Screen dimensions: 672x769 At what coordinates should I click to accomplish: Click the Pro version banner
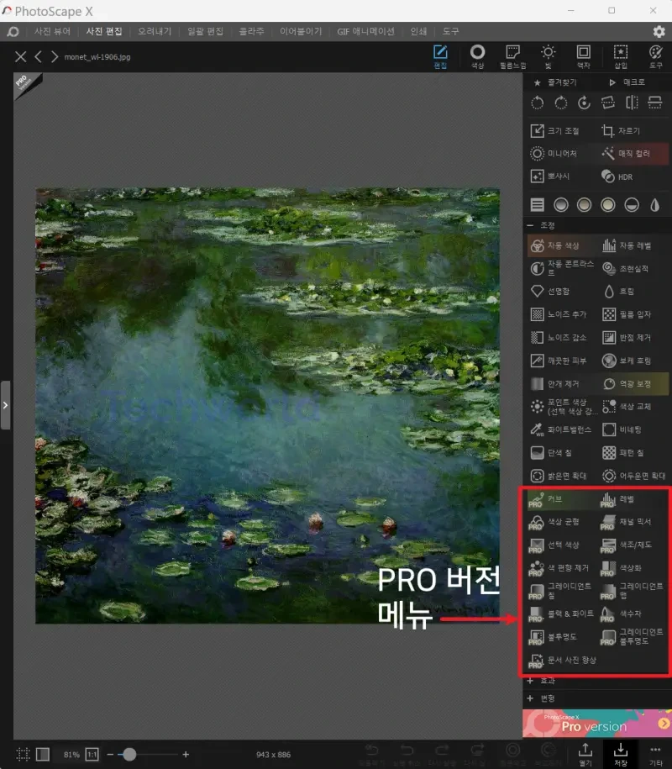point(597,724)
